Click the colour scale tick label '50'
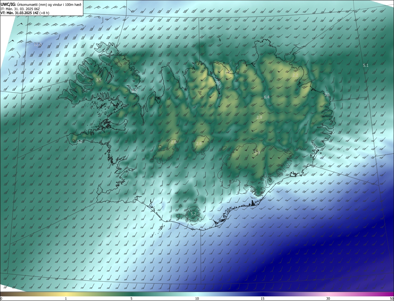 pyautogui.click(x=392, y=299)
